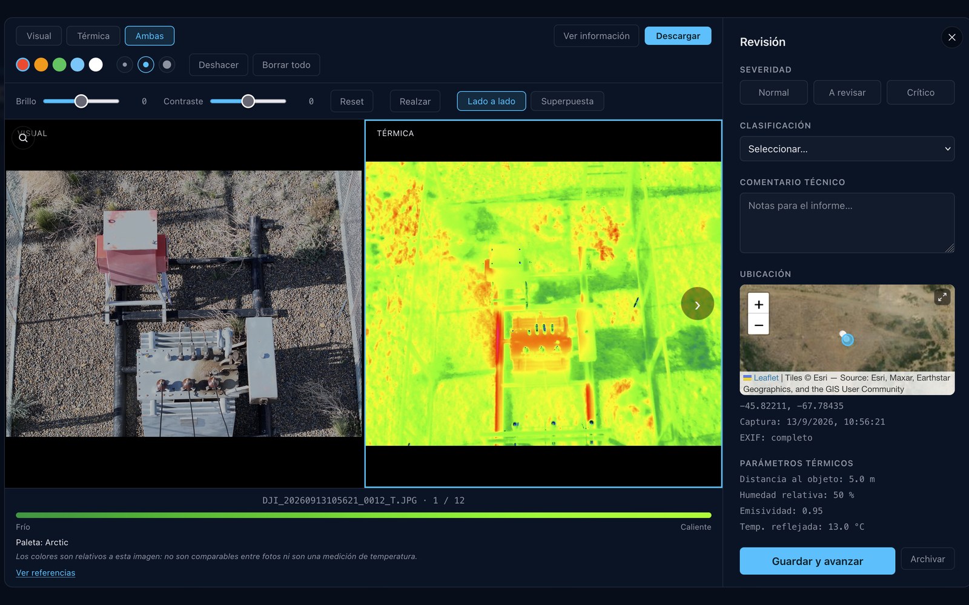Select the Ambas view tab
Image resolution: width=969 pixels, height=605 pixels.
click(150, 36)
